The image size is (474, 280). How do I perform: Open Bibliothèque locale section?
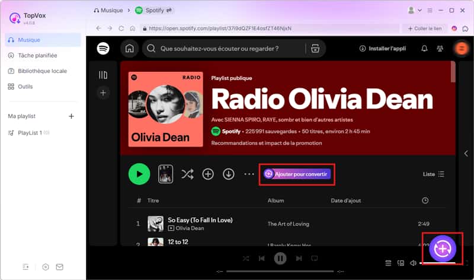tap(37, 71)
